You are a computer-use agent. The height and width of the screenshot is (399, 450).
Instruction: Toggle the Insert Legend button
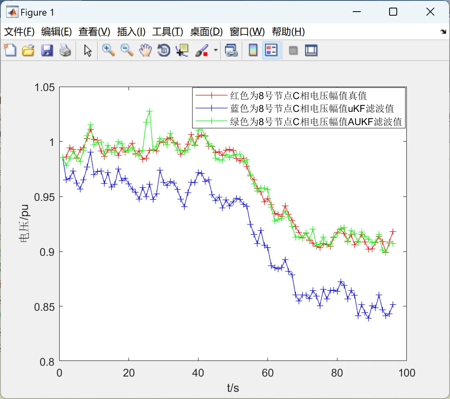pyautogui.click(x=271, y=50)
